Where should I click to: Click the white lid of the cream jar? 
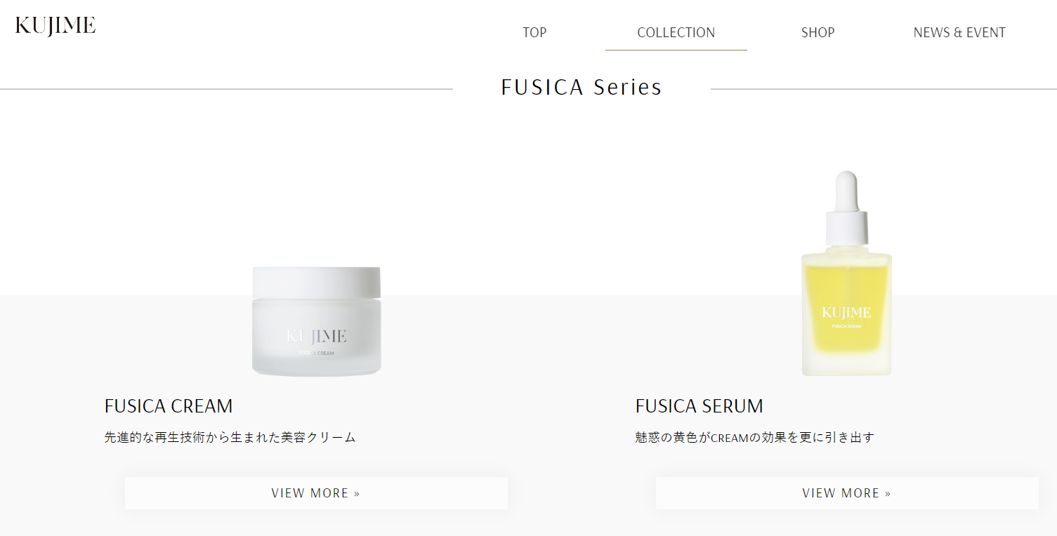[x=317, y=282]
